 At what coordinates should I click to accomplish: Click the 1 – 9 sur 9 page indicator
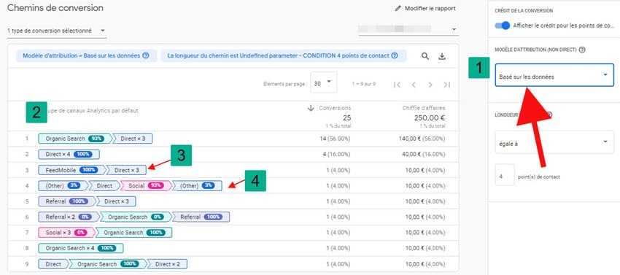point(363,85)
